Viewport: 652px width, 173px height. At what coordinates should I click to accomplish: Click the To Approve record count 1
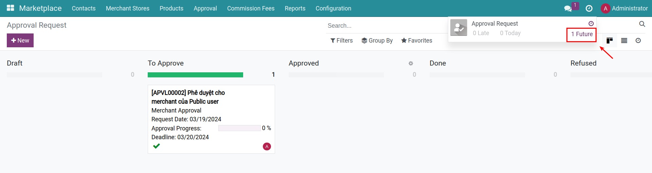(x=273, y=75)
